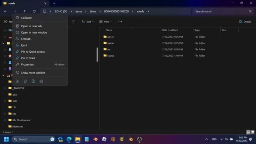The image size is (256, 144).
Task: Go back with the Back arrow
Action: click(x=5, y=11)
